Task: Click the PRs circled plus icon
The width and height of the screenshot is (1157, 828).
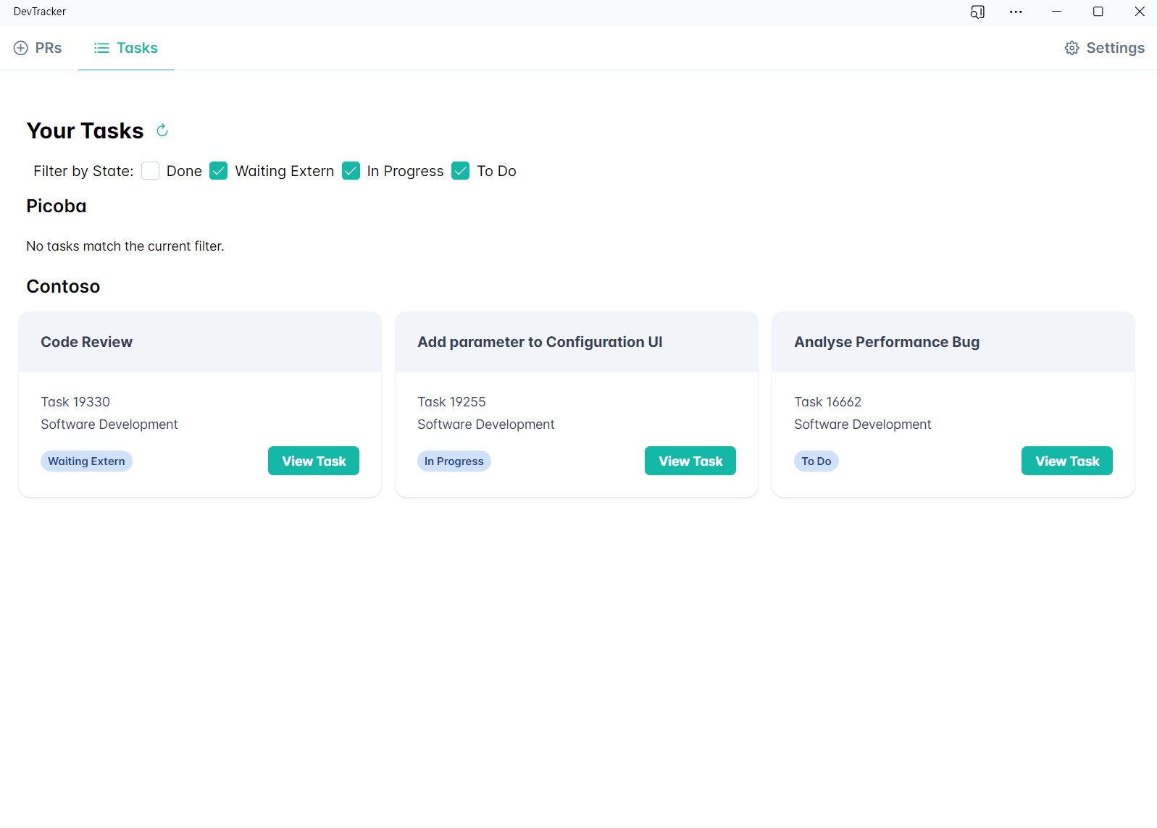Action: coord(21,48)
